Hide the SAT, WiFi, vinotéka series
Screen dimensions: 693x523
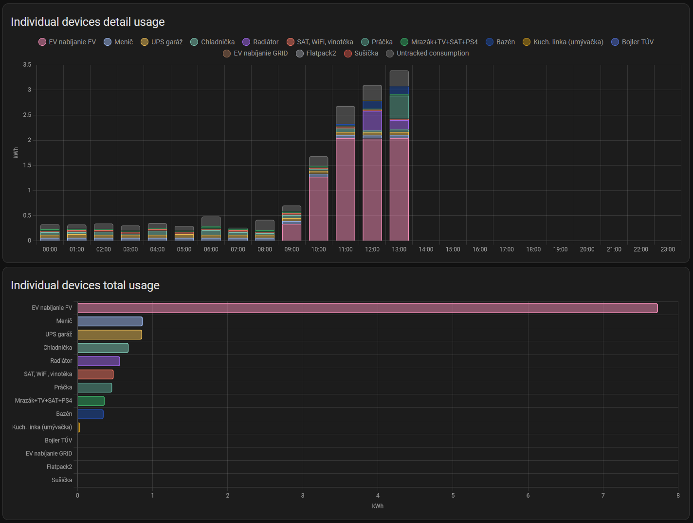pyautogui.click(x=320, y=42)
